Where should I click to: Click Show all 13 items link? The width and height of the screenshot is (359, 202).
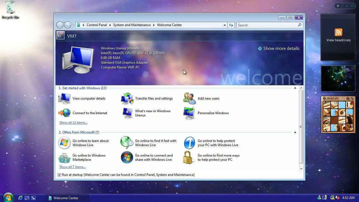(x=73, y=123)
